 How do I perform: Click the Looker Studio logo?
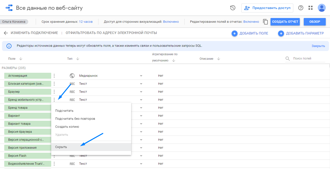tap(9, 8)
